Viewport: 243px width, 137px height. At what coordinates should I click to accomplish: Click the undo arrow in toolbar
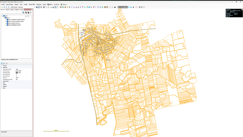(7, 7)
